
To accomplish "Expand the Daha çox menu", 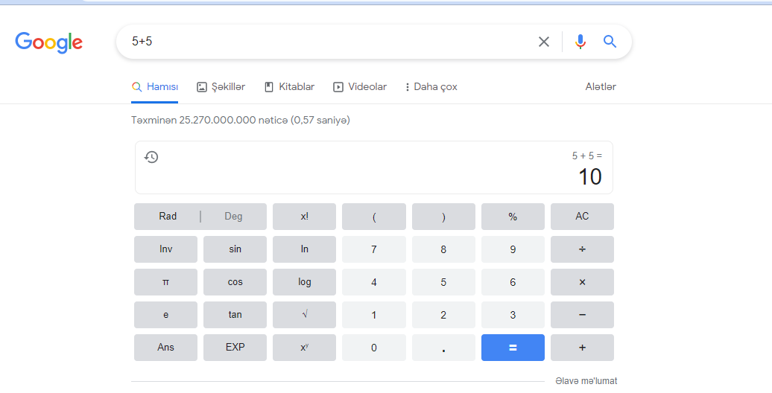I will 431,87.
